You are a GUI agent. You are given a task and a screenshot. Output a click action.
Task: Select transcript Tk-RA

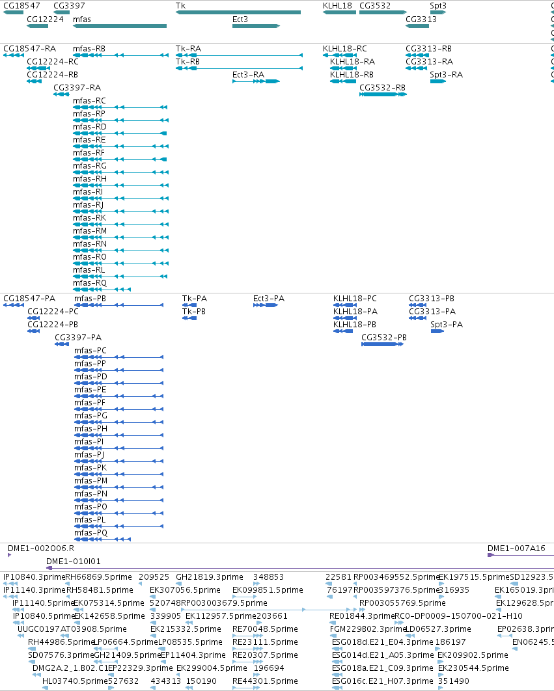pyautogui.click(x=239, y=55)
